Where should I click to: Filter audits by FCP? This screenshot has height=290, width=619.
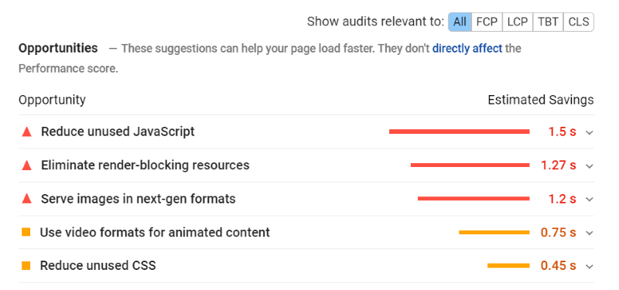click(487, 22)
